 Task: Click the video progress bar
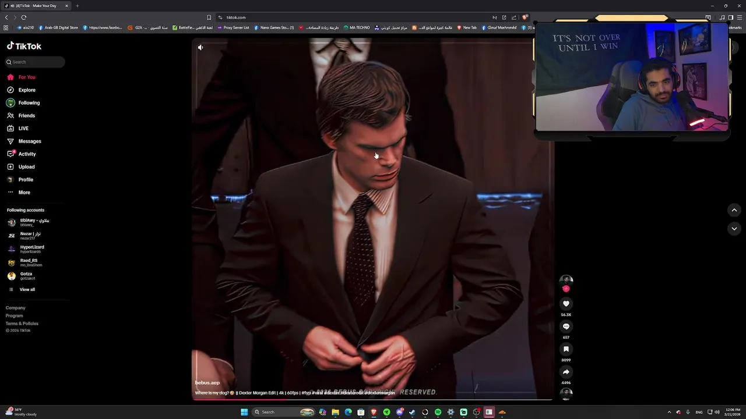[373, 399]
